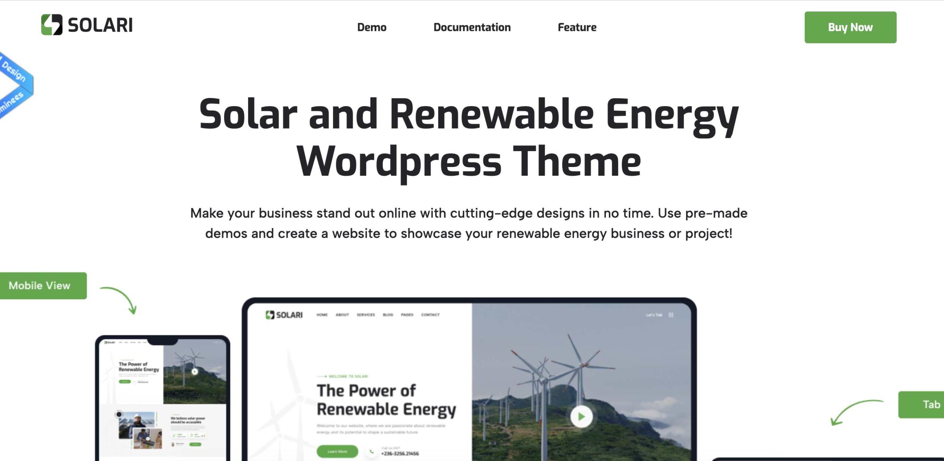944x461 pixels.
Task: Play the wind turbine video in desktop preview
Action: [581, 417]
